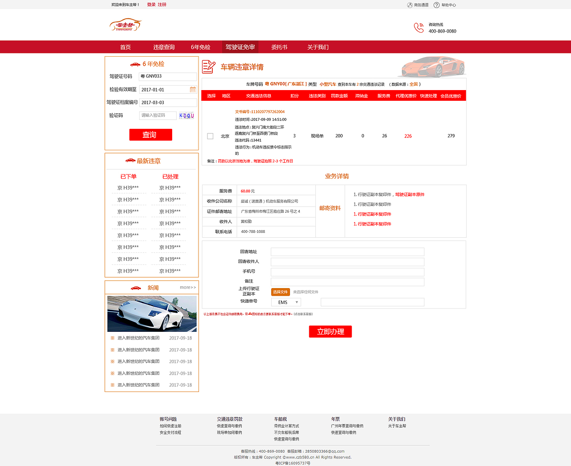571x466 pixels.
Task: Click the 驾驶证档案编号 input field
Action: pyautogui.click(x=168, y=103)
